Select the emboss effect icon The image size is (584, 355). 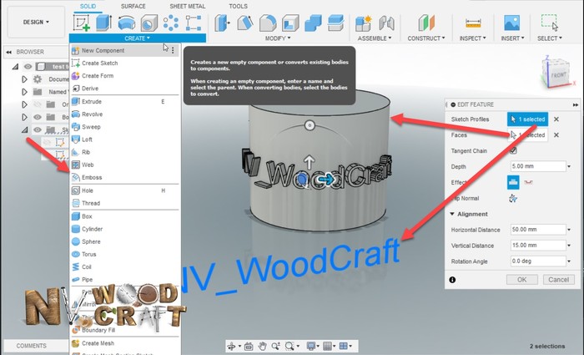coord(513,182)
